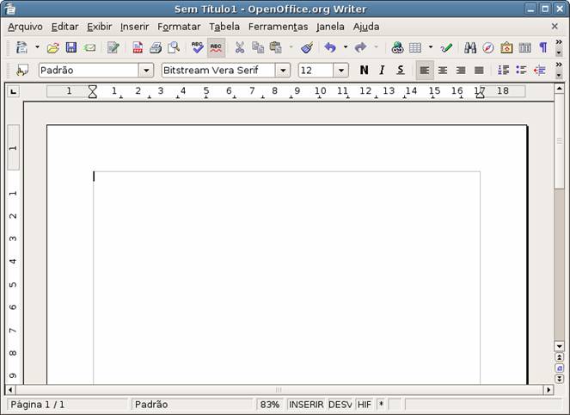Open the Ajuda menu

click(x=366, y=27)
